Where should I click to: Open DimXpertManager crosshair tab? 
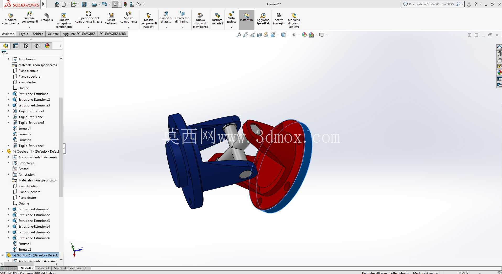pos(37,46)
